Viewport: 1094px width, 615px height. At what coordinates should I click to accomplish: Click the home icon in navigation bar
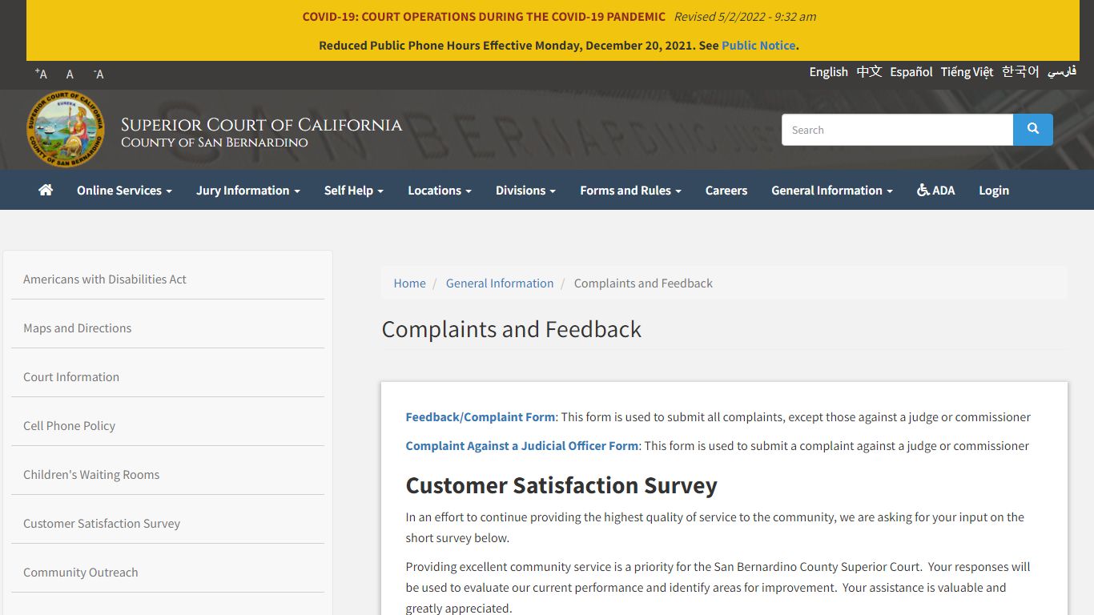[x=46, y=190]
